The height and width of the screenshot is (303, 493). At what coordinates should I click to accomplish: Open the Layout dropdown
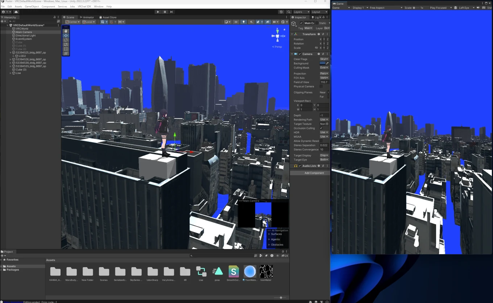319,12
